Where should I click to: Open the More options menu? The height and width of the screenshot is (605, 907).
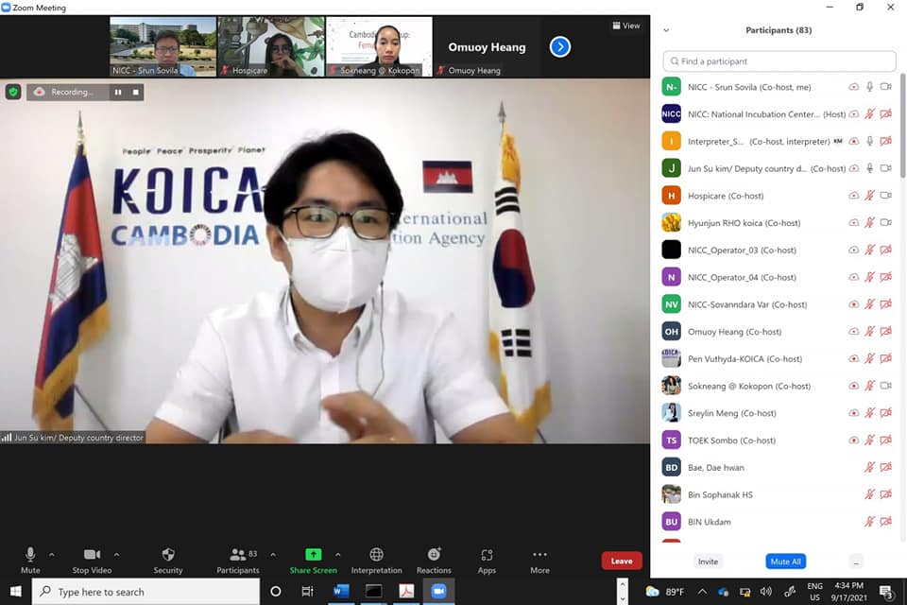[x=539, y=560]
